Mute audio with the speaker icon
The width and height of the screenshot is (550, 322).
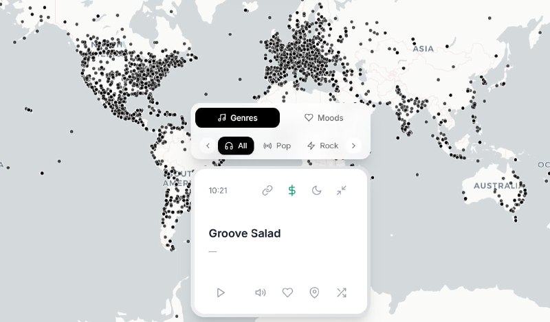tap(261, 292)
